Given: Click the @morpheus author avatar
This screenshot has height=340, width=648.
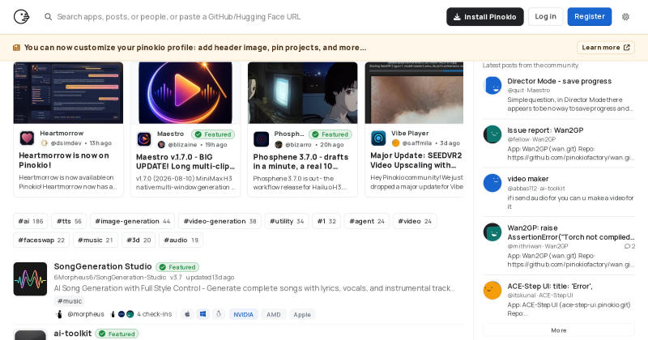Looking at the screenshot, I should click(x=59, y=314).
